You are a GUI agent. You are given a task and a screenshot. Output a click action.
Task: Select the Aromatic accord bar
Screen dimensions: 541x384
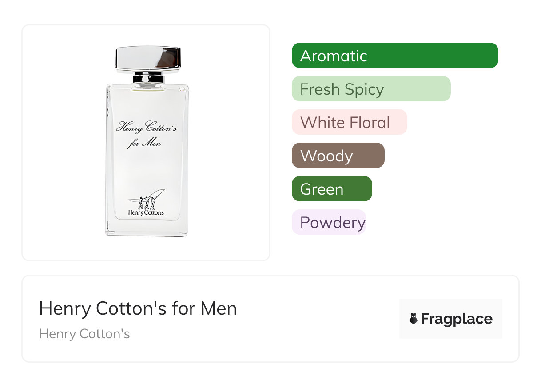point(394,56)
